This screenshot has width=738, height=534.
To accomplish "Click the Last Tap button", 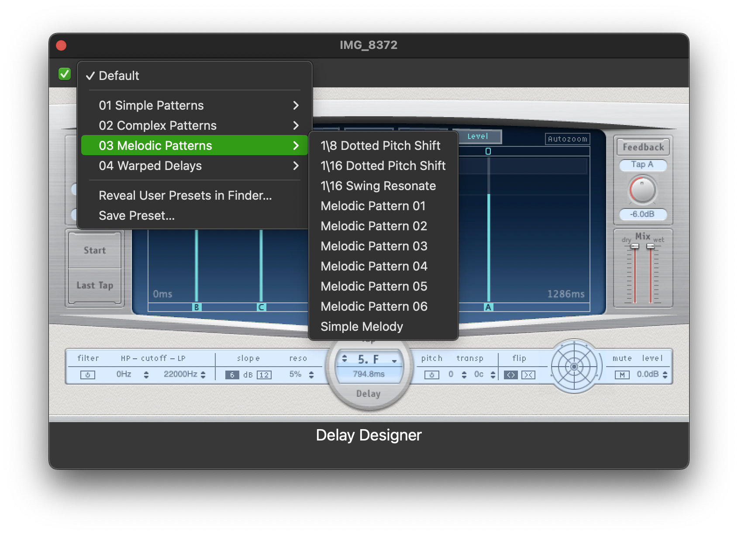I will (95, 285).
